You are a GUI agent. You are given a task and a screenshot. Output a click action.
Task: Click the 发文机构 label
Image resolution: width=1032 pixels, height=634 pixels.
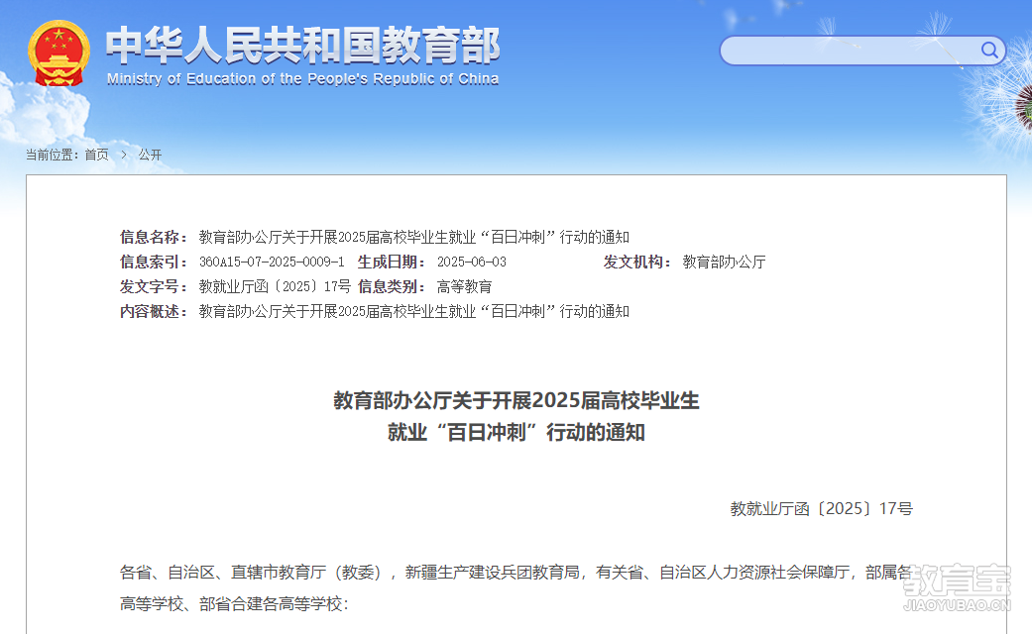pyautogui.click(x=637, y=262)
